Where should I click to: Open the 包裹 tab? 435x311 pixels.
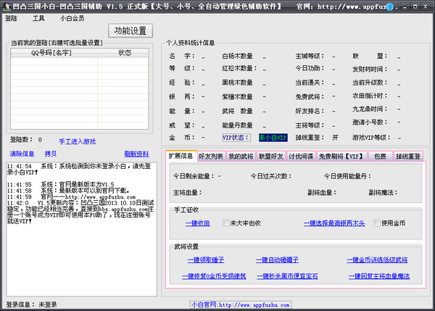pos(380,157)
